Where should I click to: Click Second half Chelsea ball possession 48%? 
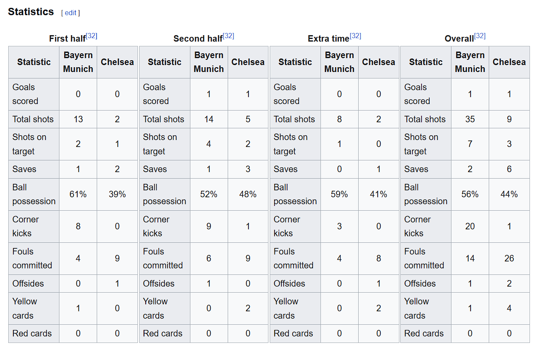248,194
